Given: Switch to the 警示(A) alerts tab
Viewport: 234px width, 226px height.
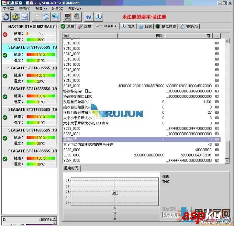Looking at the screenshot, I should 189,26.
